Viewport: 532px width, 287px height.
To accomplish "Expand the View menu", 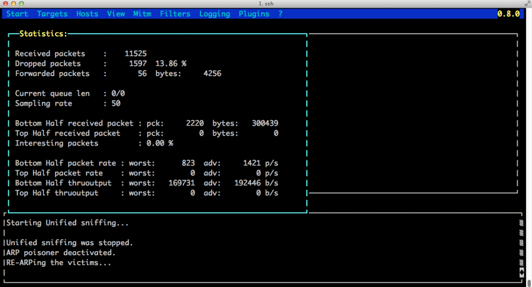I will [116, 14].
